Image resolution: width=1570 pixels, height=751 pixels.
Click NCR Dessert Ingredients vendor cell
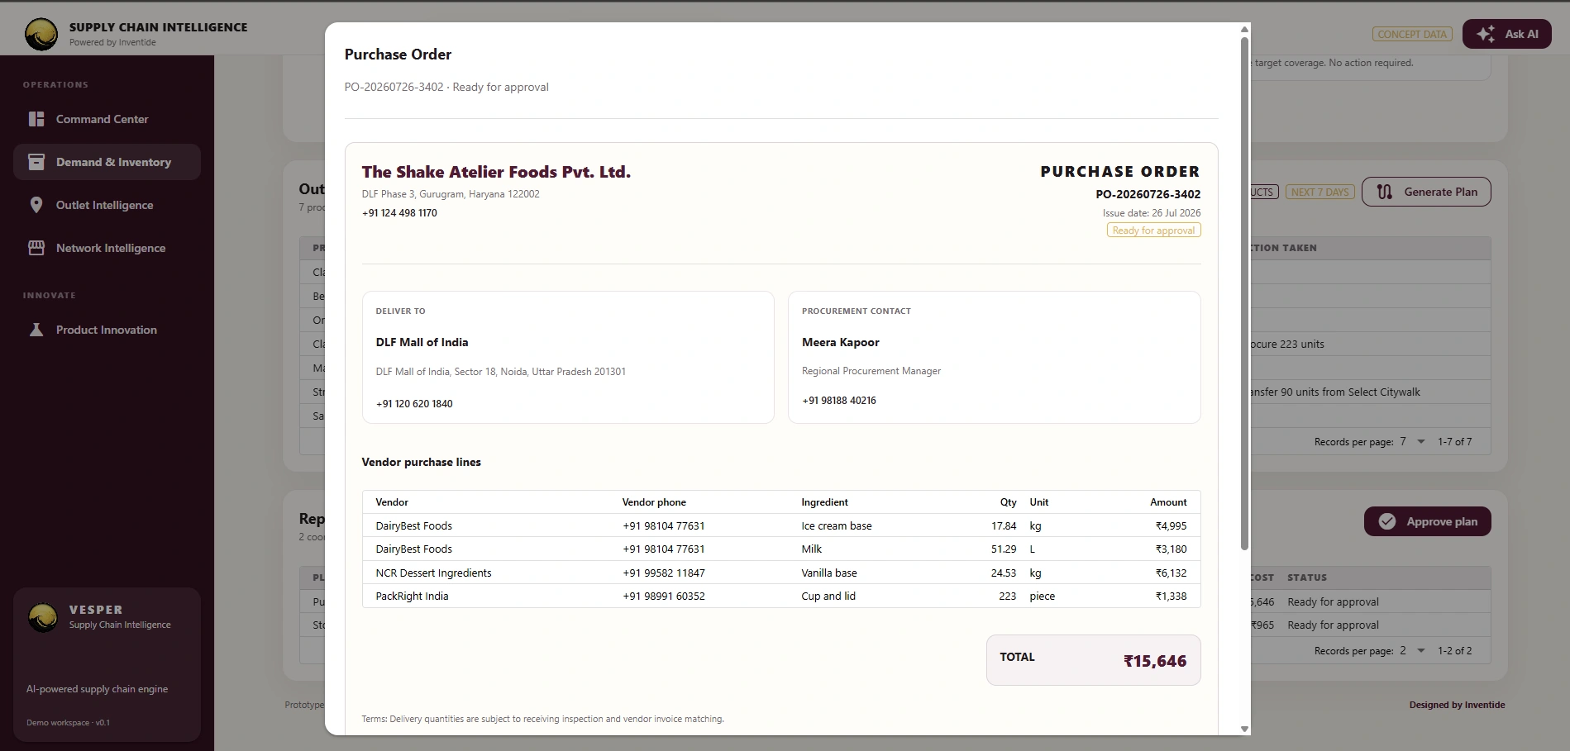coord(433,573)
